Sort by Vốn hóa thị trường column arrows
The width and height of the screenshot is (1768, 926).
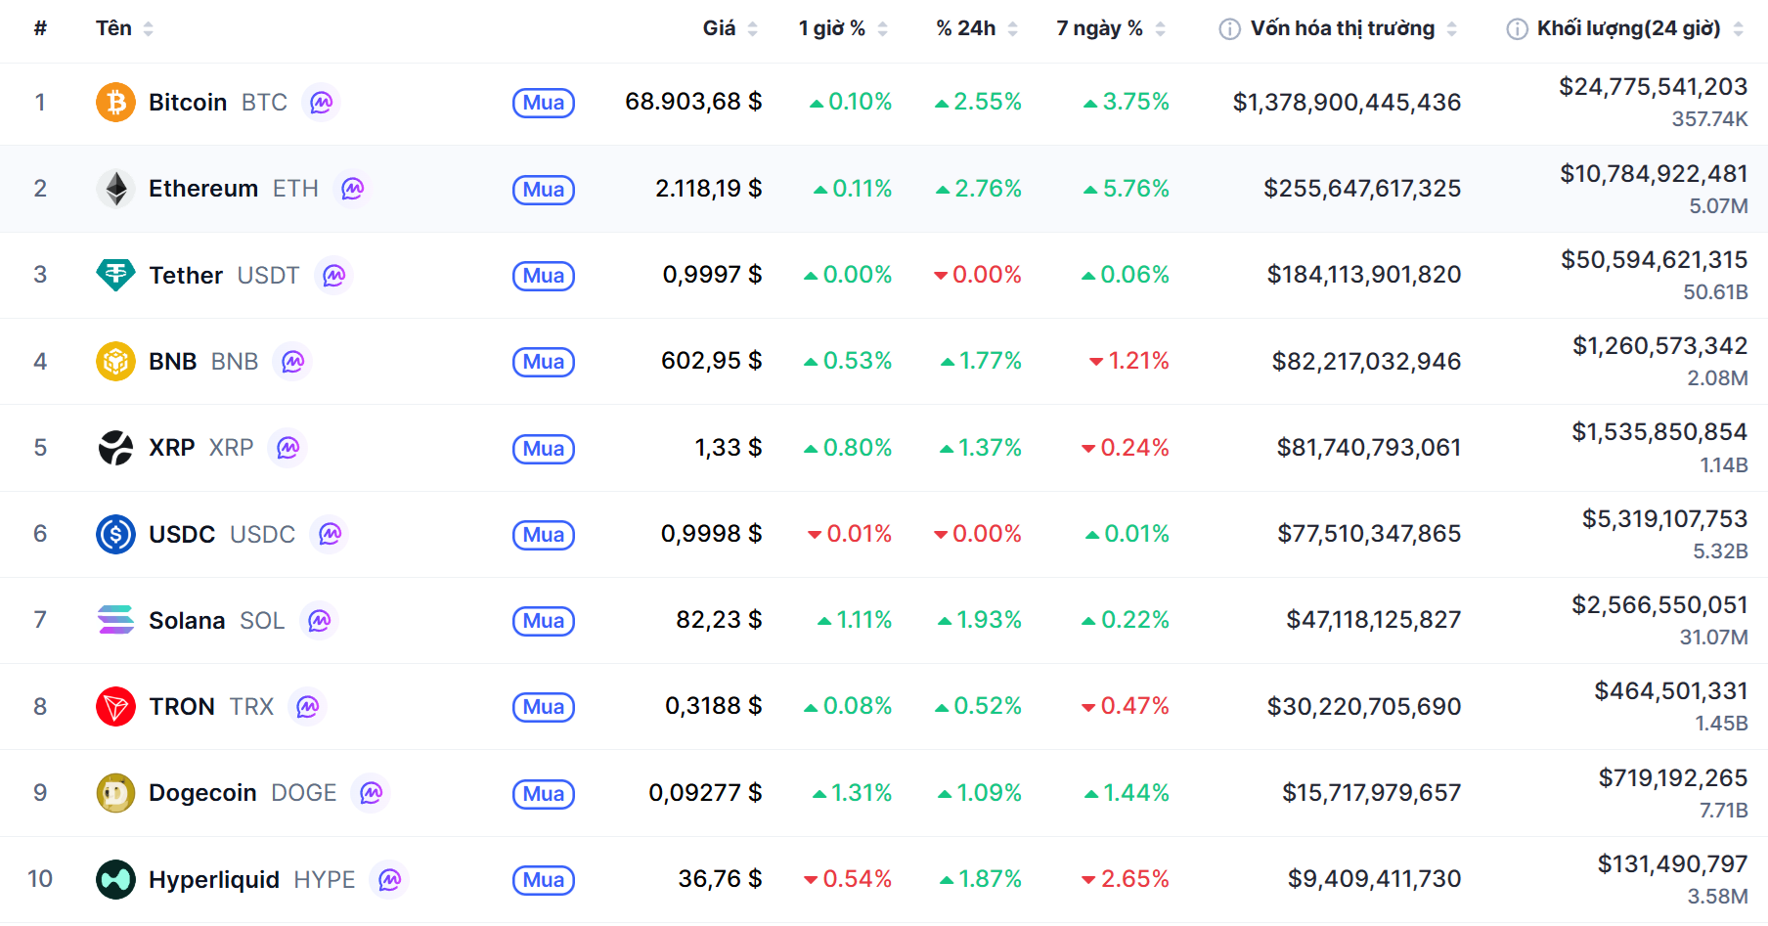pos(1452,29)
